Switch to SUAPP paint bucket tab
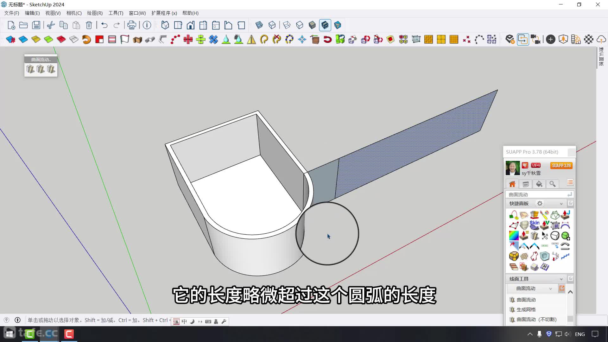608x342 pixels. pos(539,184)
